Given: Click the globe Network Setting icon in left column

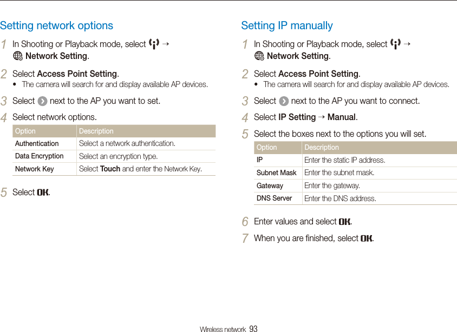Looking at the screenshot, I should [18, 56].
